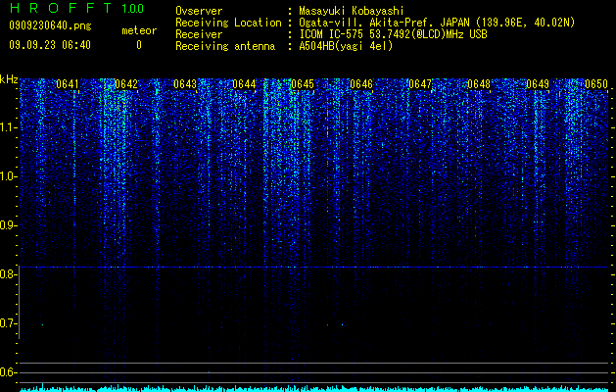616x392 pixels.
Task: Click the 0642 time marker
Action: 126,84
